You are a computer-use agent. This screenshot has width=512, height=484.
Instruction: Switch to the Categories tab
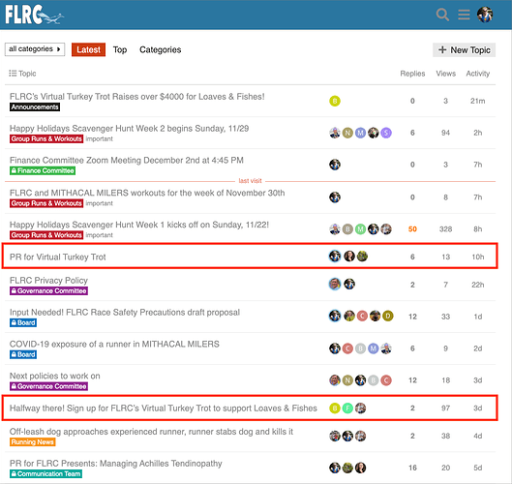tap(161, 49)
